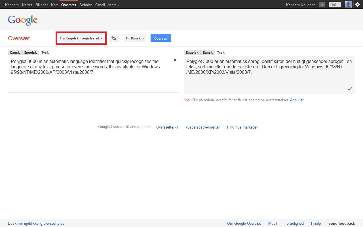Click Deaktiver øjeblikkelig oversættelse link
Viewport: 363px width, 227px height.
(x=36, y=223)
